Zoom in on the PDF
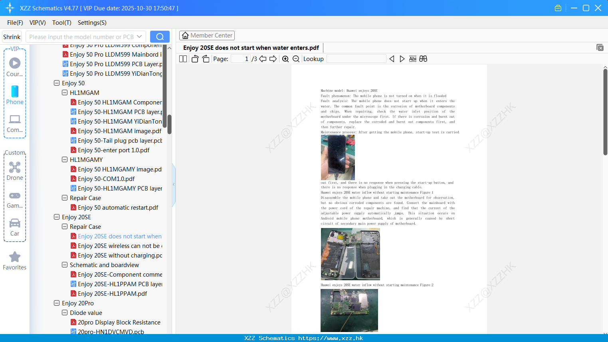 [x=285, y=59]
